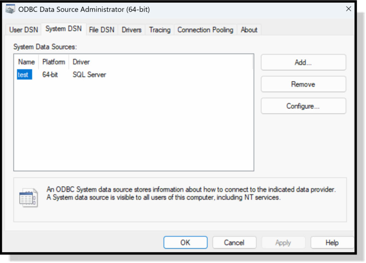
Task: Confirm with the OK button
Action: pos(185,243)
